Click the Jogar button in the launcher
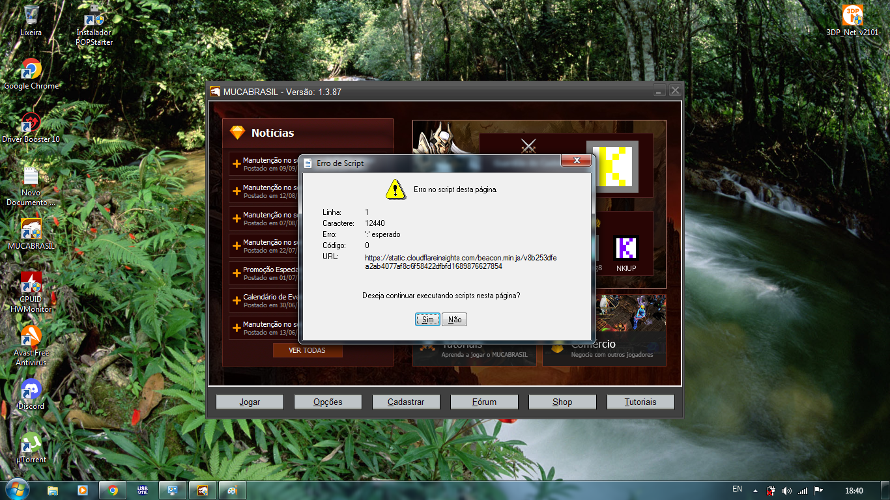This screenshot has height=500, width=890. click(x=250, y=402)
